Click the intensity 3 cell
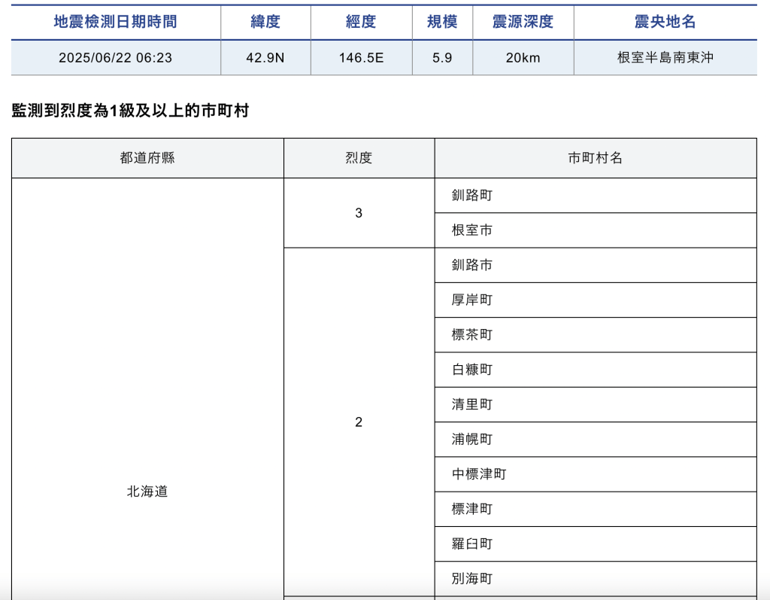 [x=359, y=213]
